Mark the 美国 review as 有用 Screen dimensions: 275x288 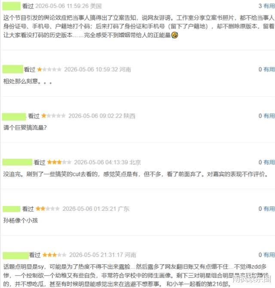(x=269, y=6)
